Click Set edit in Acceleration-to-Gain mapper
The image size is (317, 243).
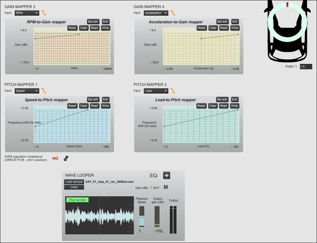click(222, 22)
